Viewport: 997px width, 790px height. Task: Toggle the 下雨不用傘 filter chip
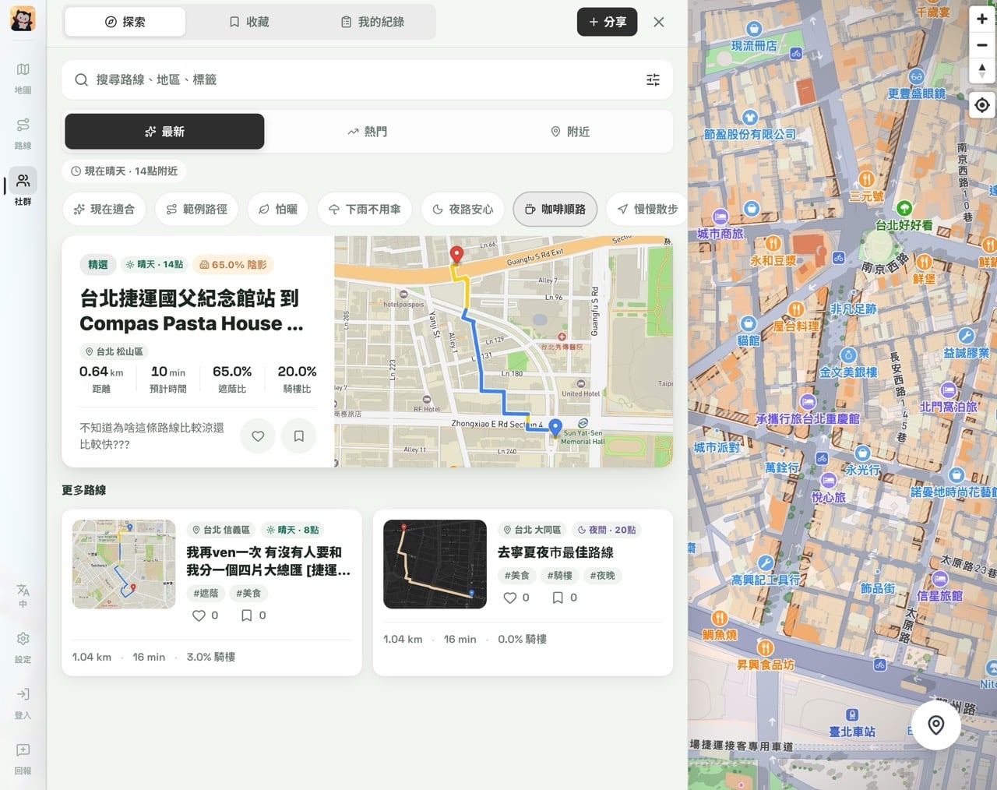365,209
